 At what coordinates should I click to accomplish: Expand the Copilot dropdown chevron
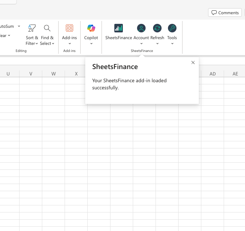tap(91, 43)
